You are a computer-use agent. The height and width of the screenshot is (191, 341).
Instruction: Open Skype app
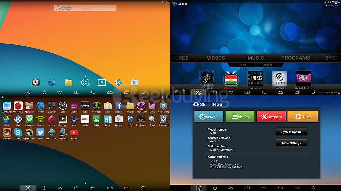click(x=18, y=134)
